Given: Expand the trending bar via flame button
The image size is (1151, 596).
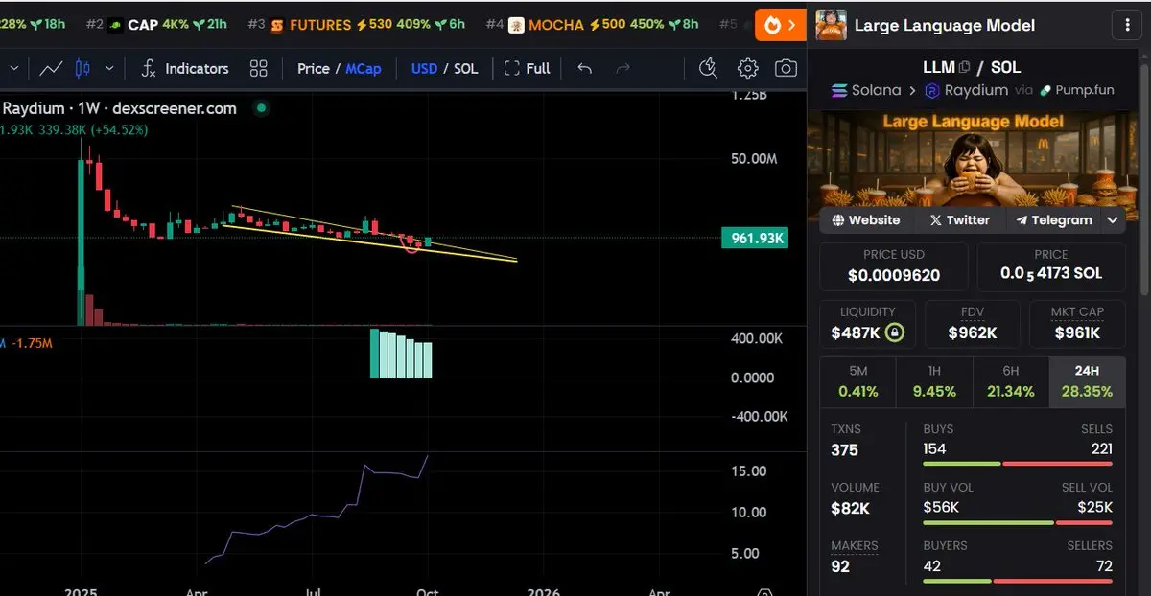Looking at the screenshot, I should (x=781, y=25).
